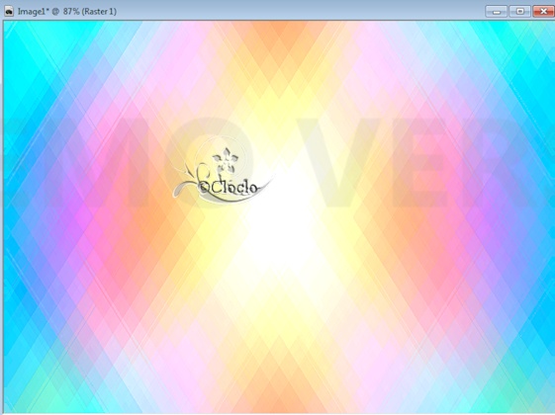Click the Image1 title bar text
Image resolution: width=555 pixels, height=415 pixels.
(x=67, y=12)
